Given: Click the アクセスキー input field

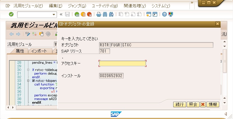Looking at the screenshot, I should (x=122, y=64).
